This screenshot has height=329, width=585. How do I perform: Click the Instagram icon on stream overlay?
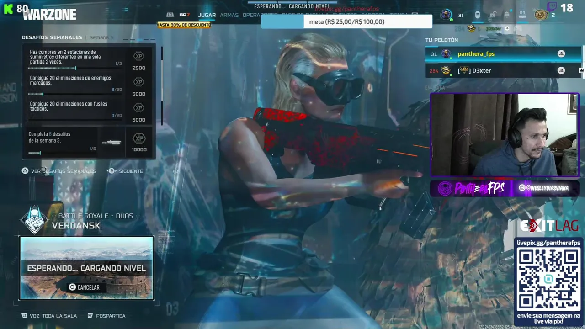522,188
